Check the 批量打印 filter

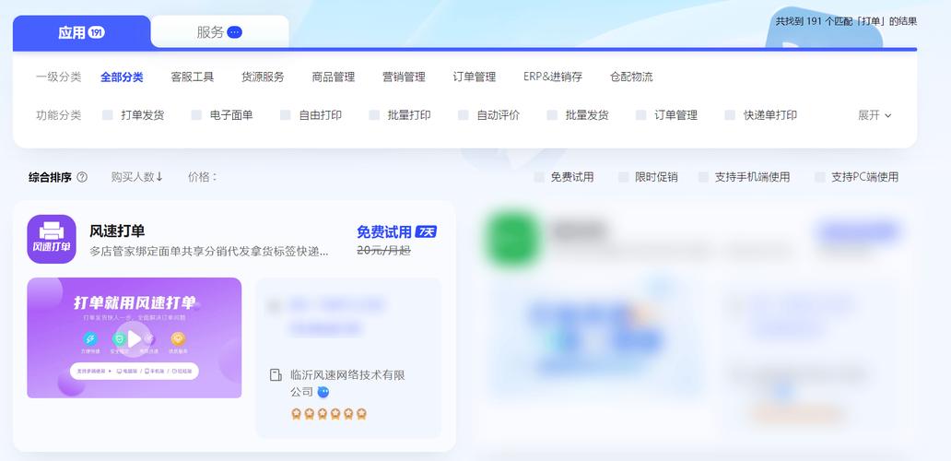pyautogui.click(x=374, y=115)
